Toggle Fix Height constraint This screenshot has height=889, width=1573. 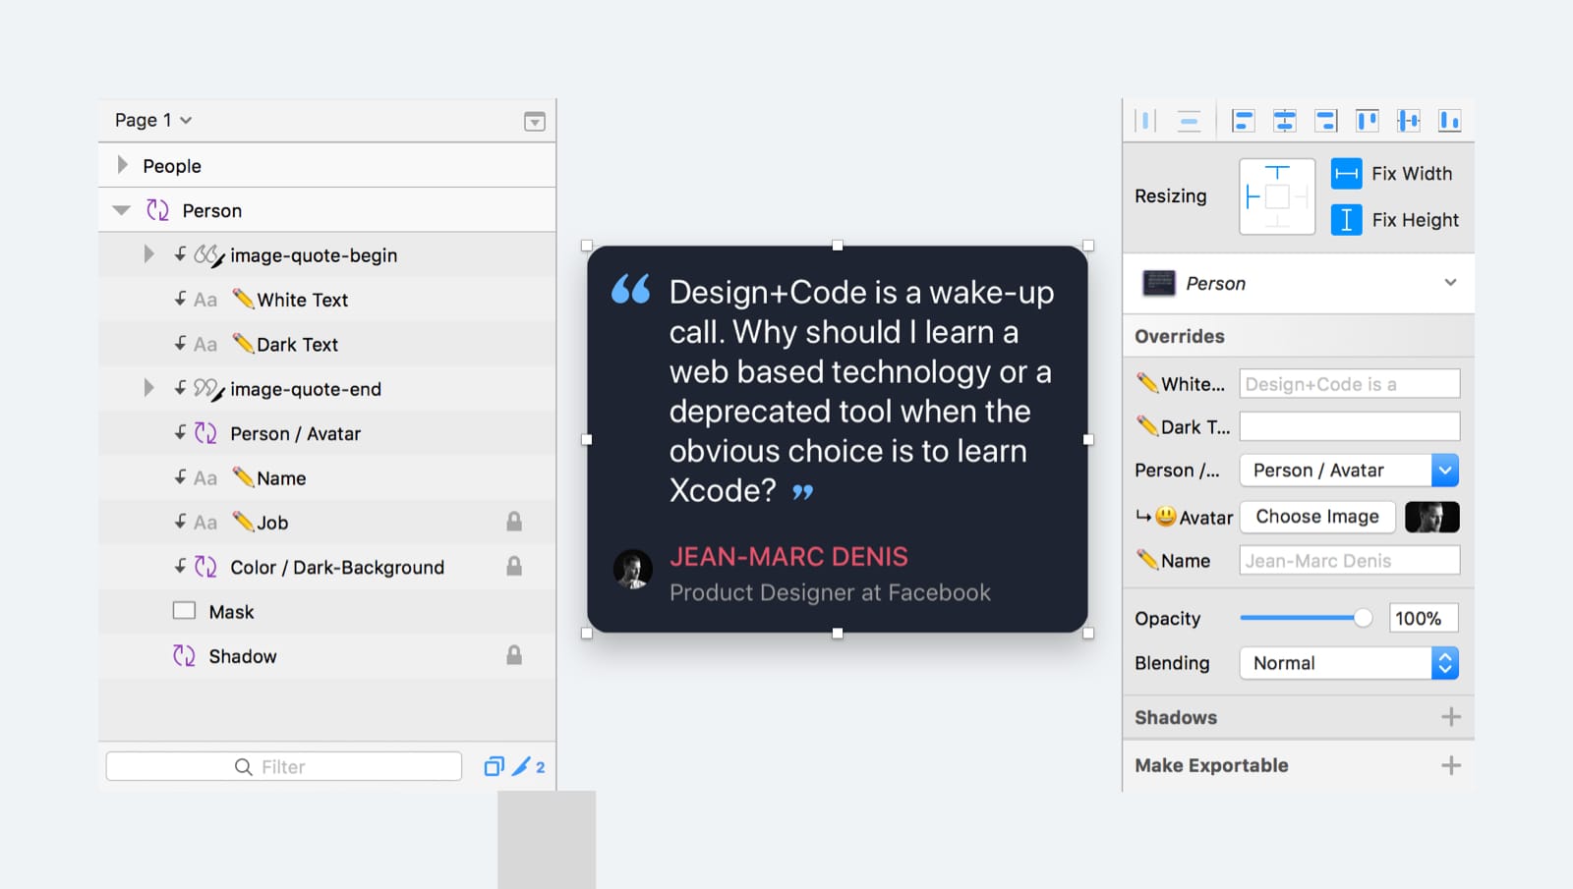pos(1346,219)
